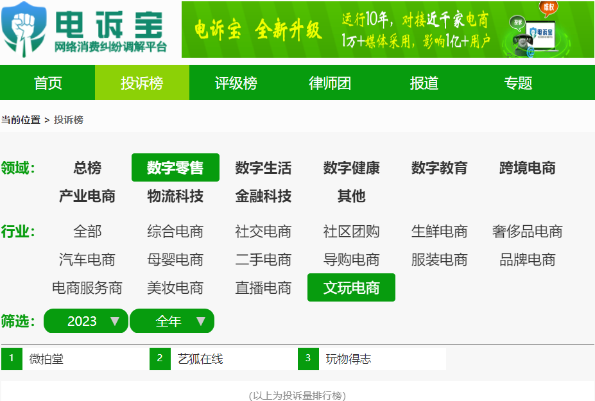595x401 pixels.
Task: Choose the 服装电商 industry
Action: pyautogui.click(x=440, y=260)
